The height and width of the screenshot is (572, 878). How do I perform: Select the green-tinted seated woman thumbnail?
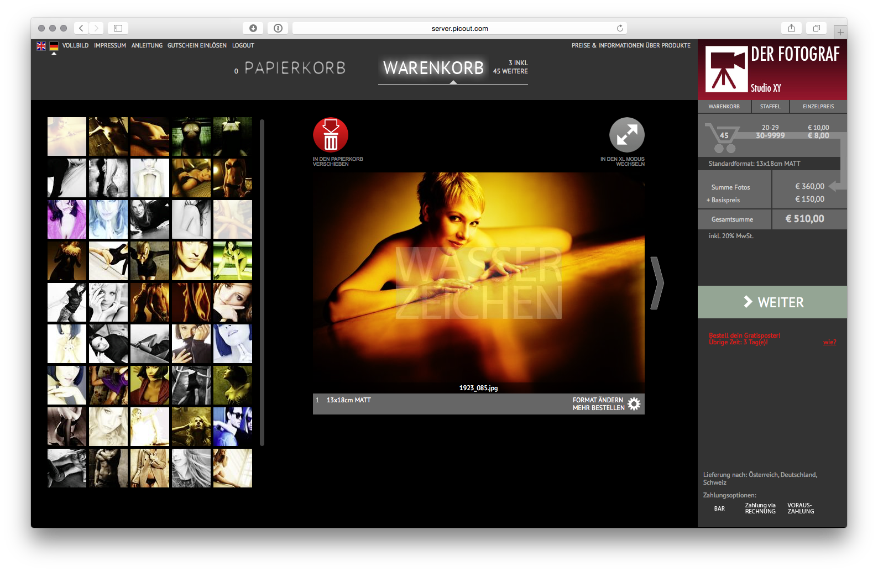tap(233, 261)
